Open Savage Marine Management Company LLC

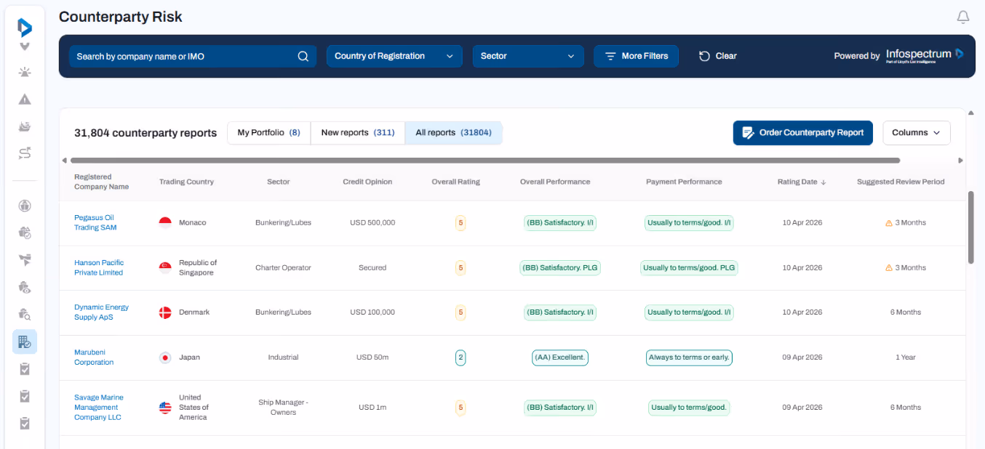pyautogui.click(x=99, y=408)
